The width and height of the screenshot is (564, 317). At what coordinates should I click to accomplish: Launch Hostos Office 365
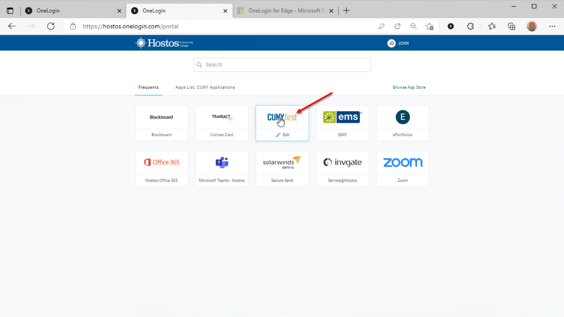click(161, 169)
